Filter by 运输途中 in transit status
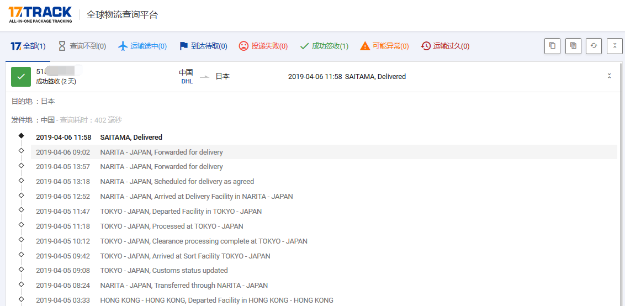 point(143,46)
